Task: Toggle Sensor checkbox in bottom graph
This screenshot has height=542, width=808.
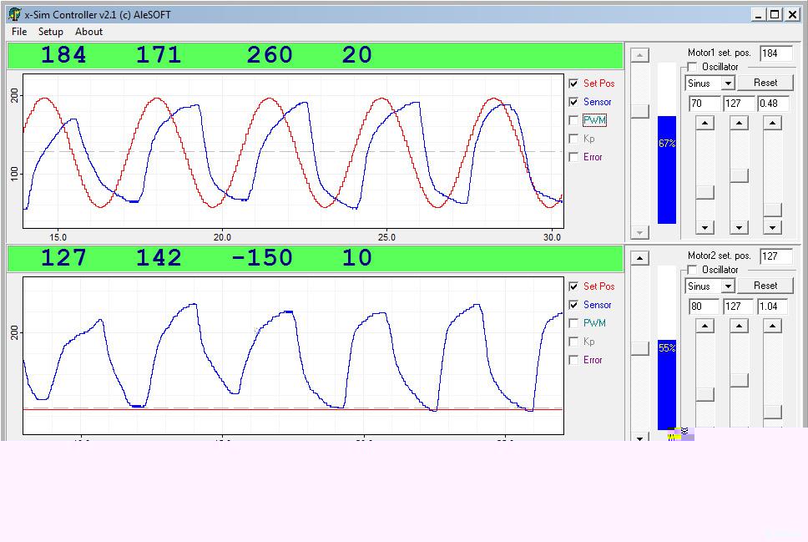Action: (x=573, y=305)
